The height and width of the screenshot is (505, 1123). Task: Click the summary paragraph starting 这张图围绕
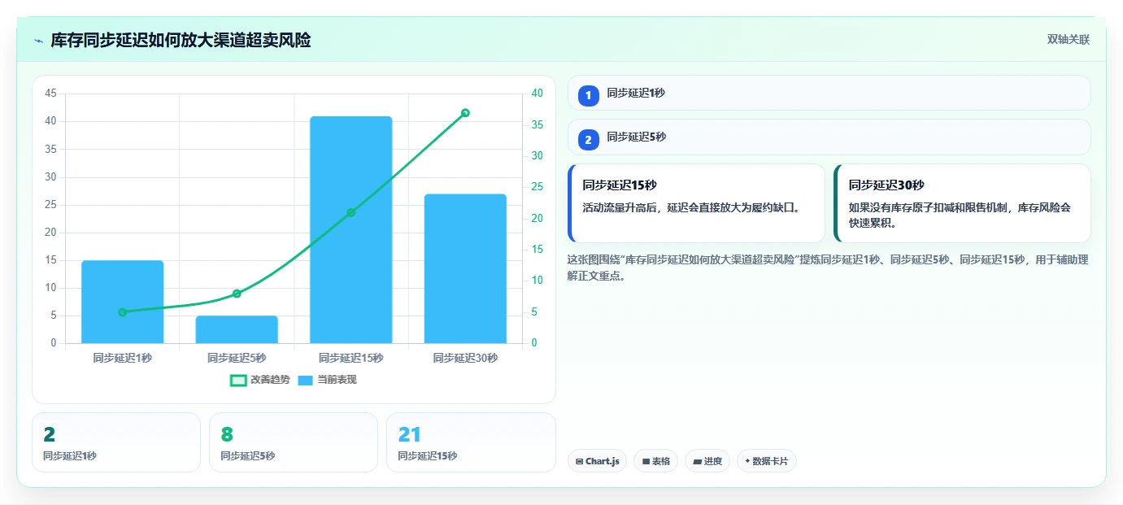coord(827,268)
